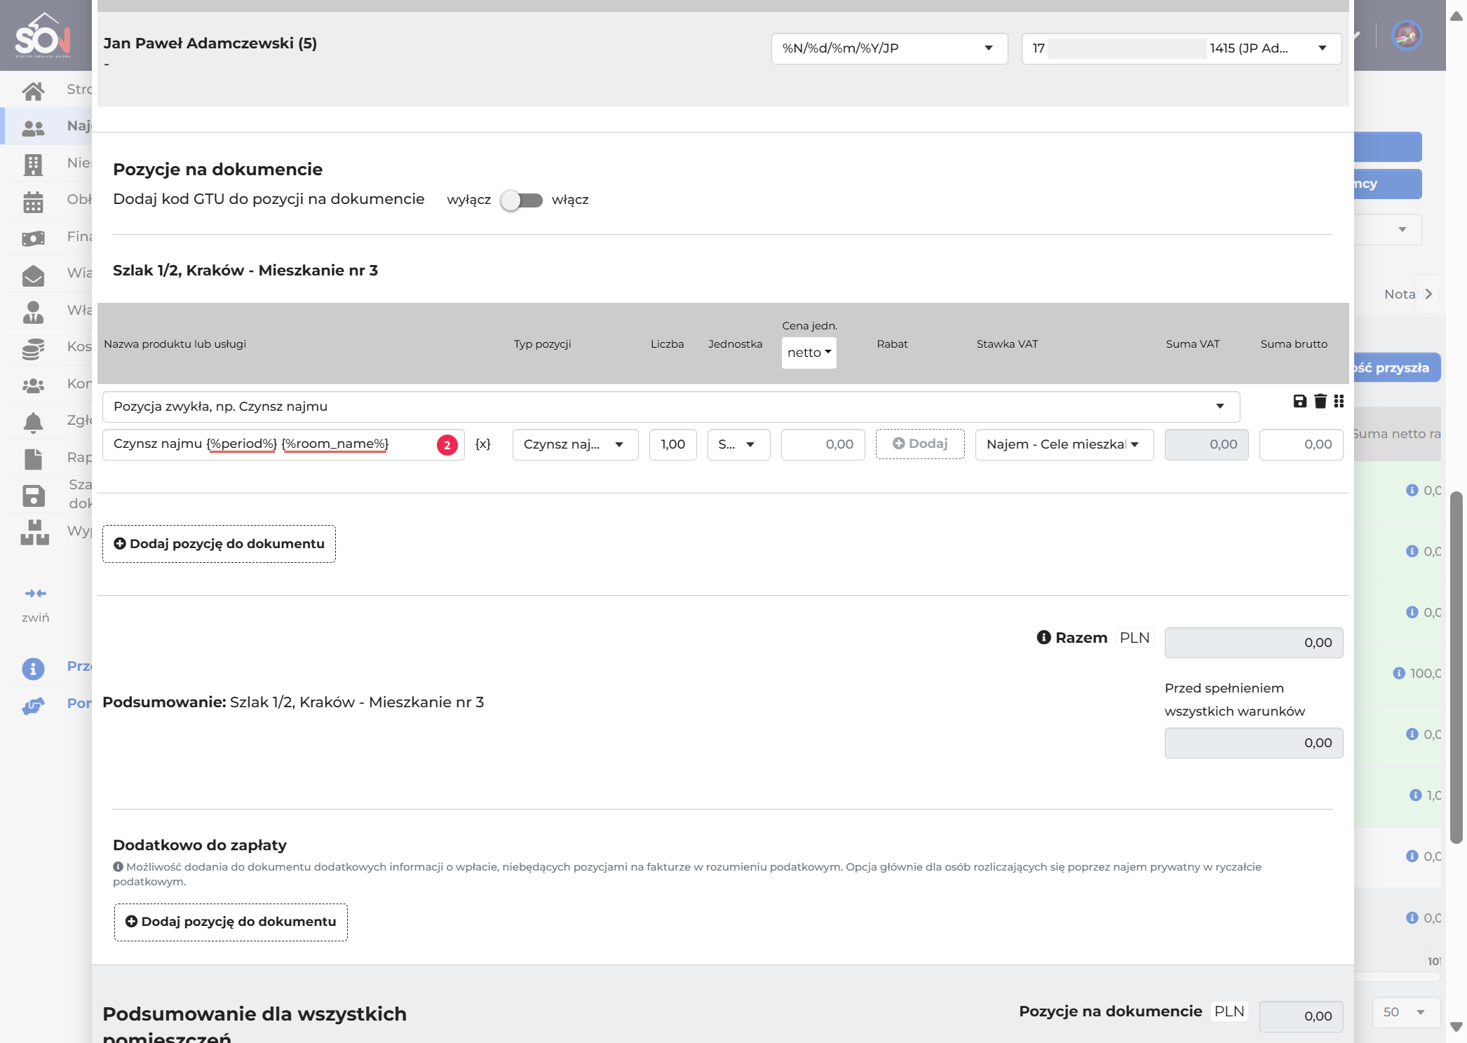Viewport: 1467px width, 1043px height.
Task: Open the Najem - Cele mieszkalne VAT dropdown
Action: click(x=1064, y=444)
